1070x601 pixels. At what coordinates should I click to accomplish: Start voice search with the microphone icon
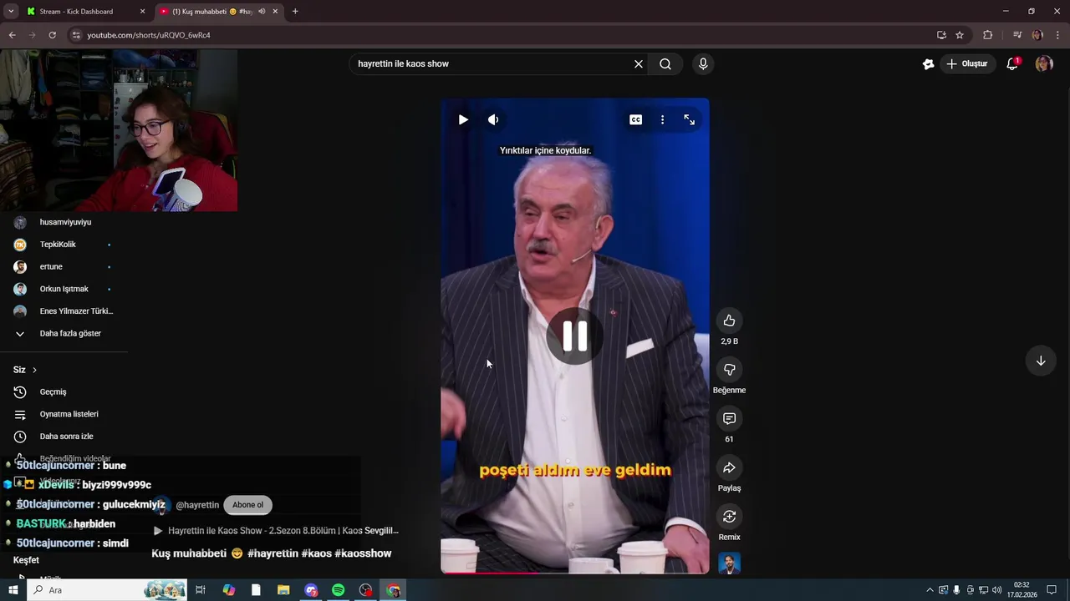[703, 64]
